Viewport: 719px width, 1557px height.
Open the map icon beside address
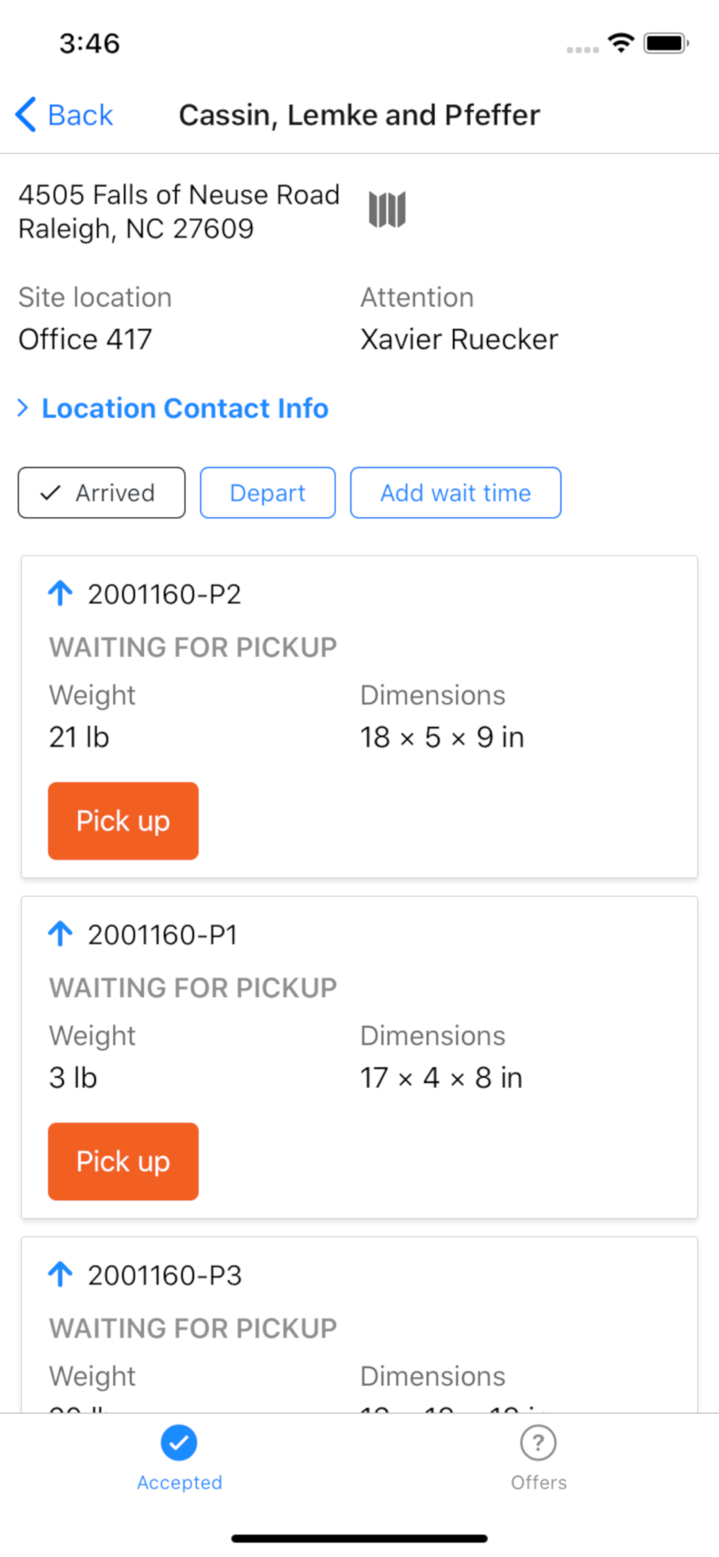point(387,209)
